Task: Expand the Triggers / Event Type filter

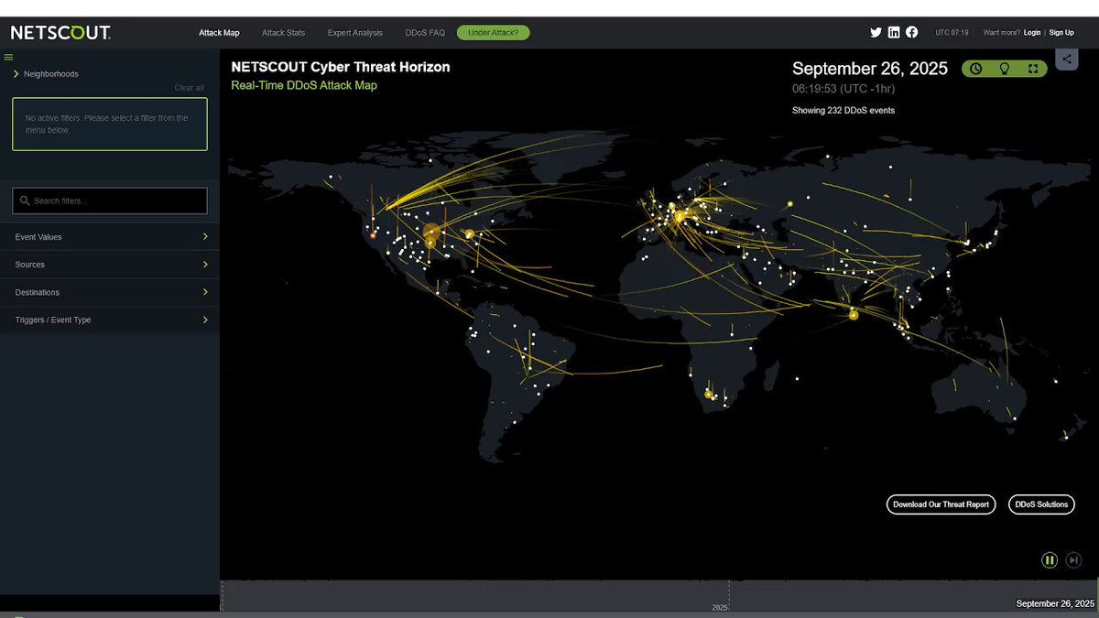Action: pos(110,320)
